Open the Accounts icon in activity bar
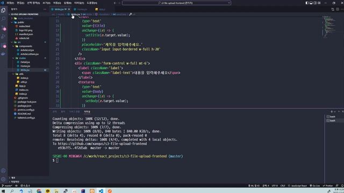Image resolution: width=344 pixels, height=193 pixels. (3, 170)
